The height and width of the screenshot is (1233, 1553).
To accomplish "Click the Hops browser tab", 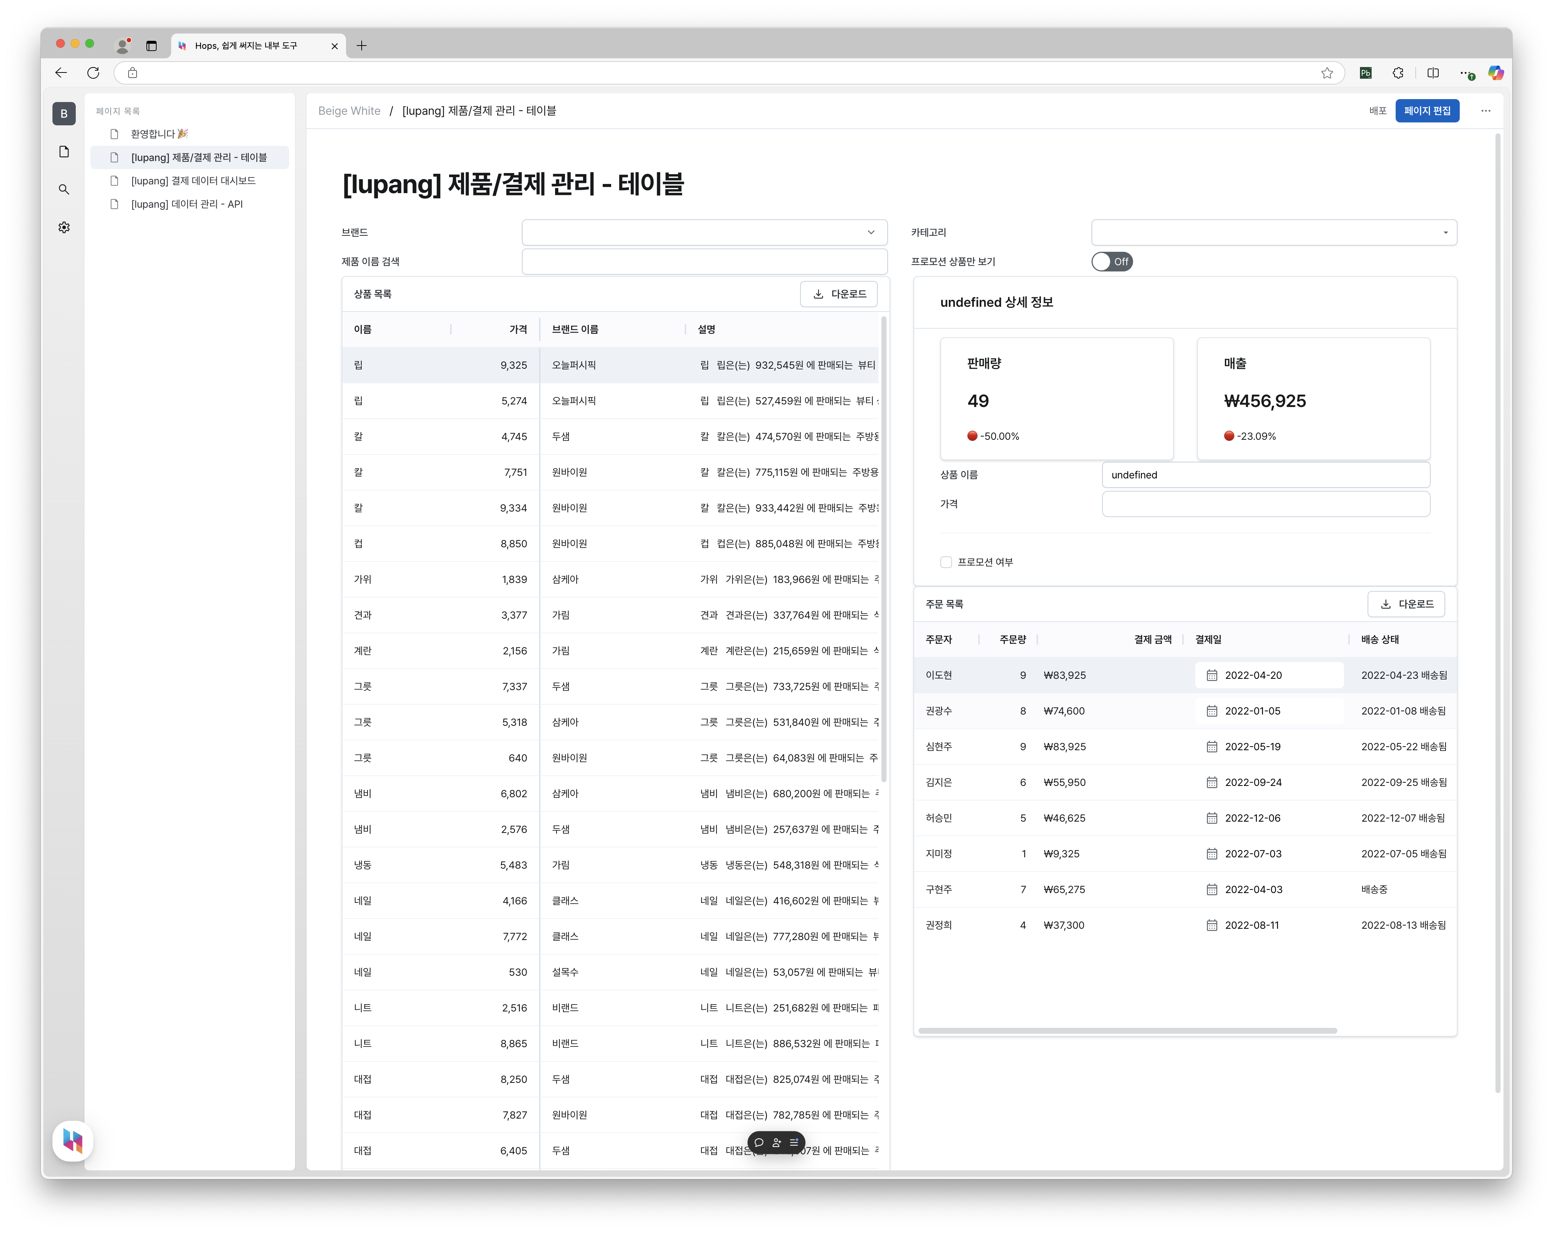I will click(x=258, y=46).
